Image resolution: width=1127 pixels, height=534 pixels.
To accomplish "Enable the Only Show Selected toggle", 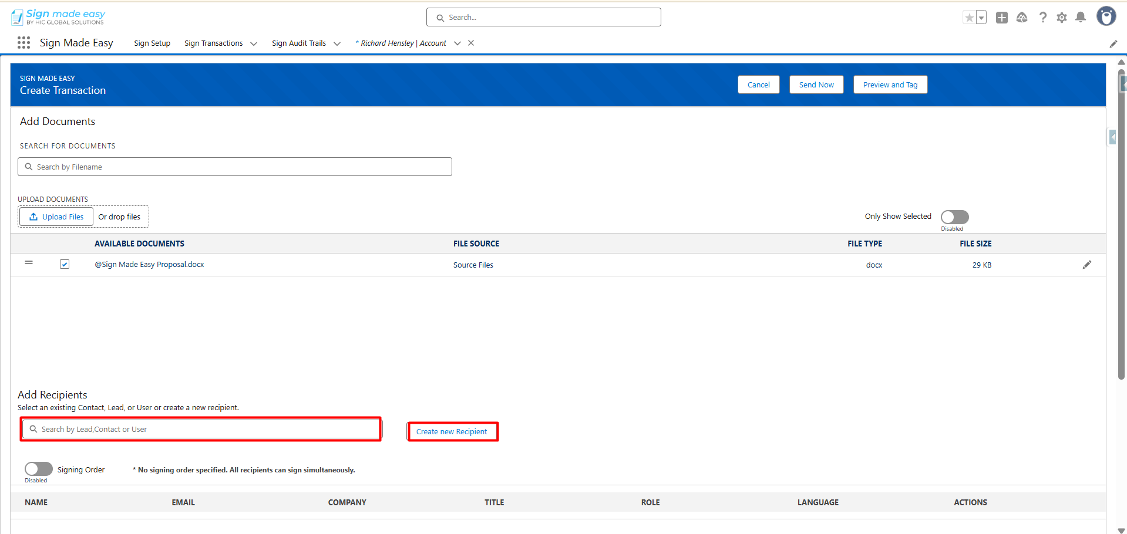I will click(954, 217).
